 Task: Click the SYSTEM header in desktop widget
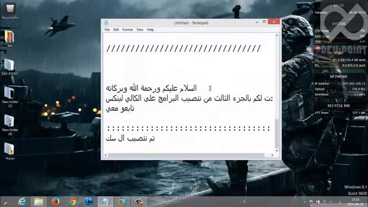339,24
